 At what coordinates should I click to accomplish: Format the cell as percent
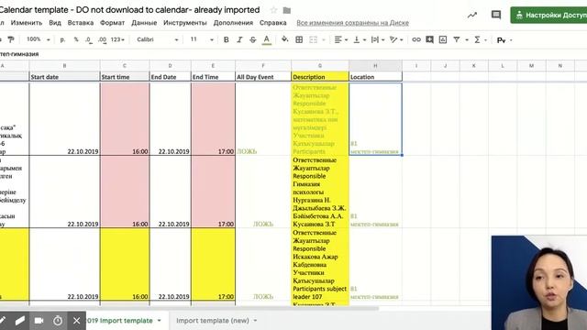coord(76,39)
